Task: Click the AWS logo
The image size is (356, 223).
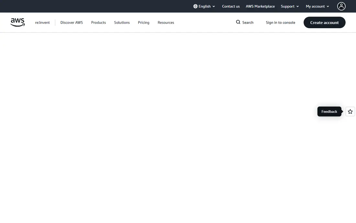Action: pos(17,22)
